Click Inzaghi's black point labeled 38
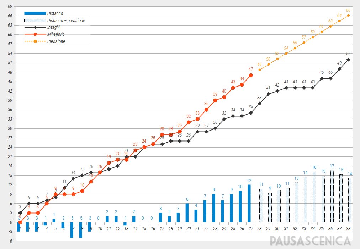The height and width of the screenshot is (249, 360). [260, 104]
